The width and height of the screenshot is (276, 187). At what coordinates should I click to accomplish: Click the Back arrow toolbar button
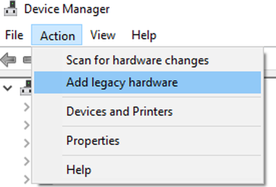[8, 59]
